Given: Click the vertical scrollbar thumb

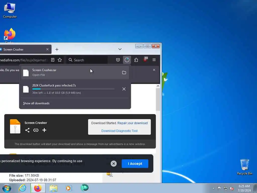Looking at the screenshot, I should click(x=158, y=99).
